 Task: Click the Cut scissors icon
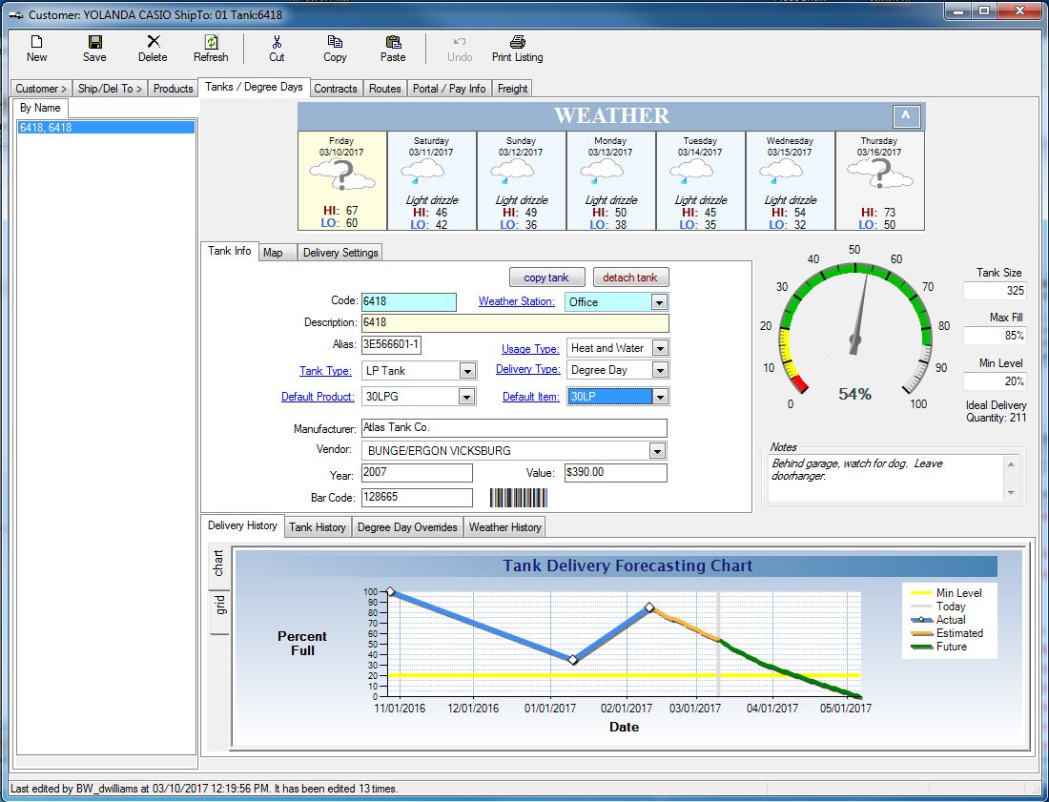(277, 42)
